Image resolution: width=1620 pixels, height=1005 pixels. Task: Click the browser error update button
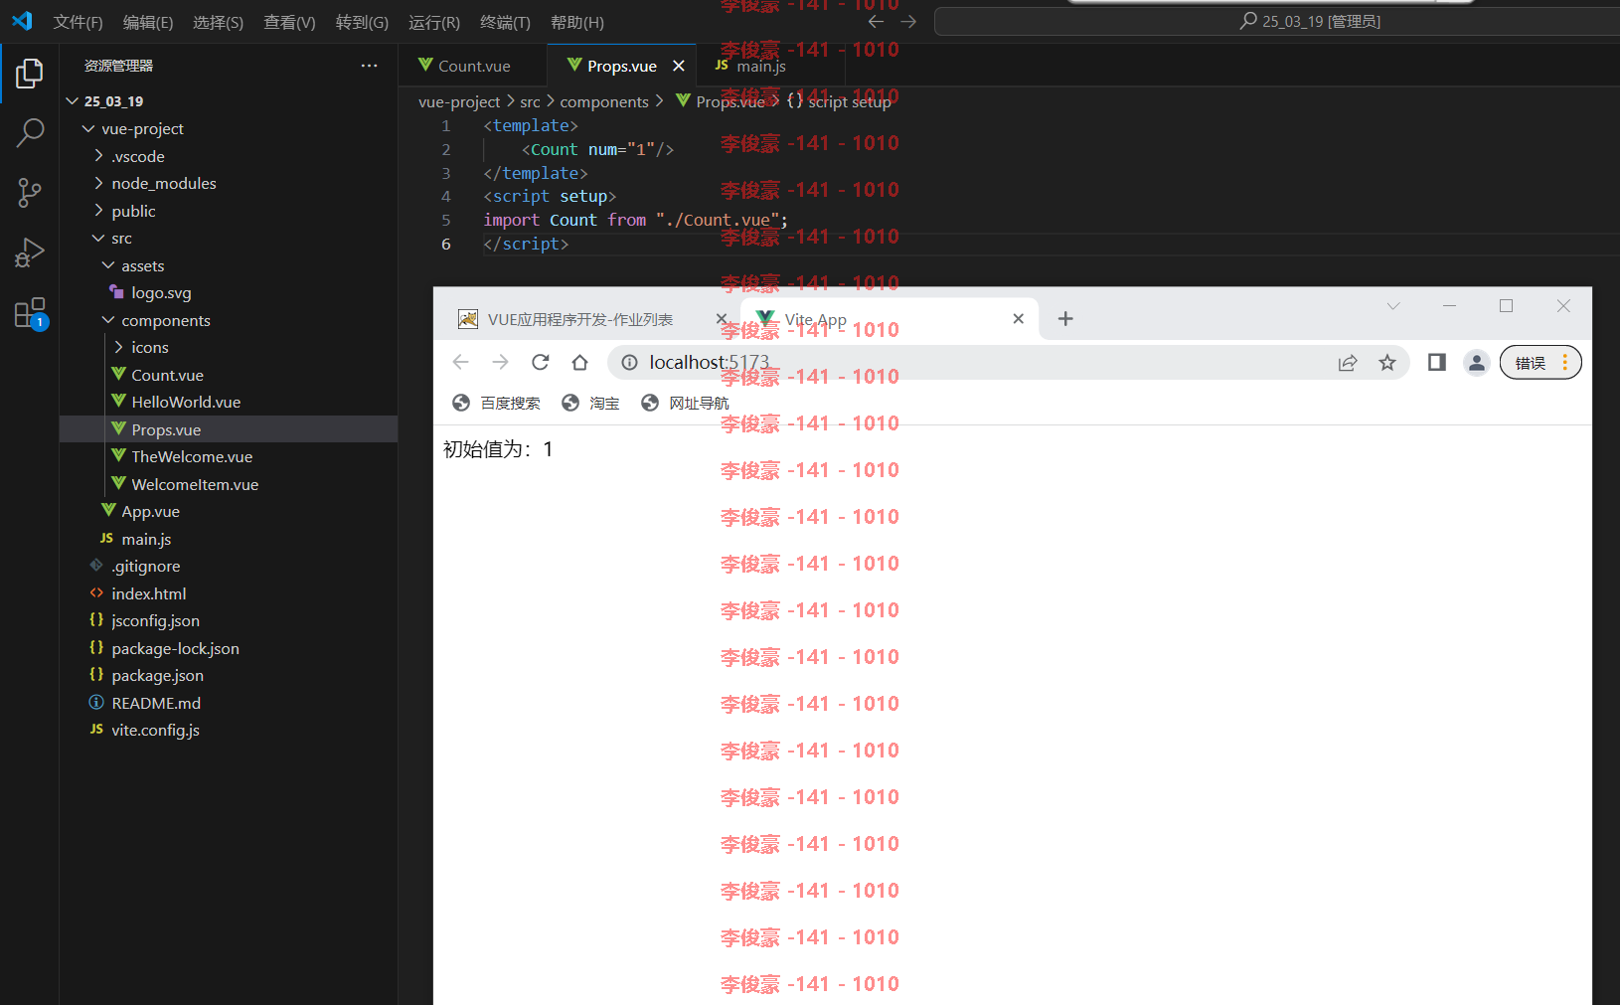coord(1539,363)
